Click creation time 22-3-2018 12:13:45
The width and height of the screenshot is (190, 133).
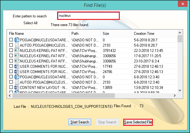tap(149, 51)
